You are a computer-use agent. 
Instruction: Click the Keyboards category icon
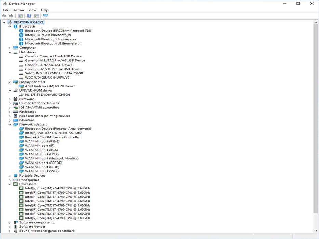[x=15, y=112]
